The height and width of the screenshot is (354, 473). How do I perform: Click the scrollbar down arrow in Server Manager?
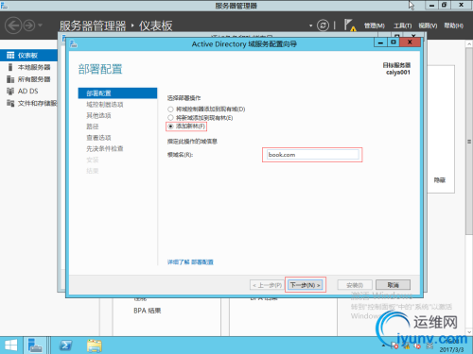[x=469, y=331]
